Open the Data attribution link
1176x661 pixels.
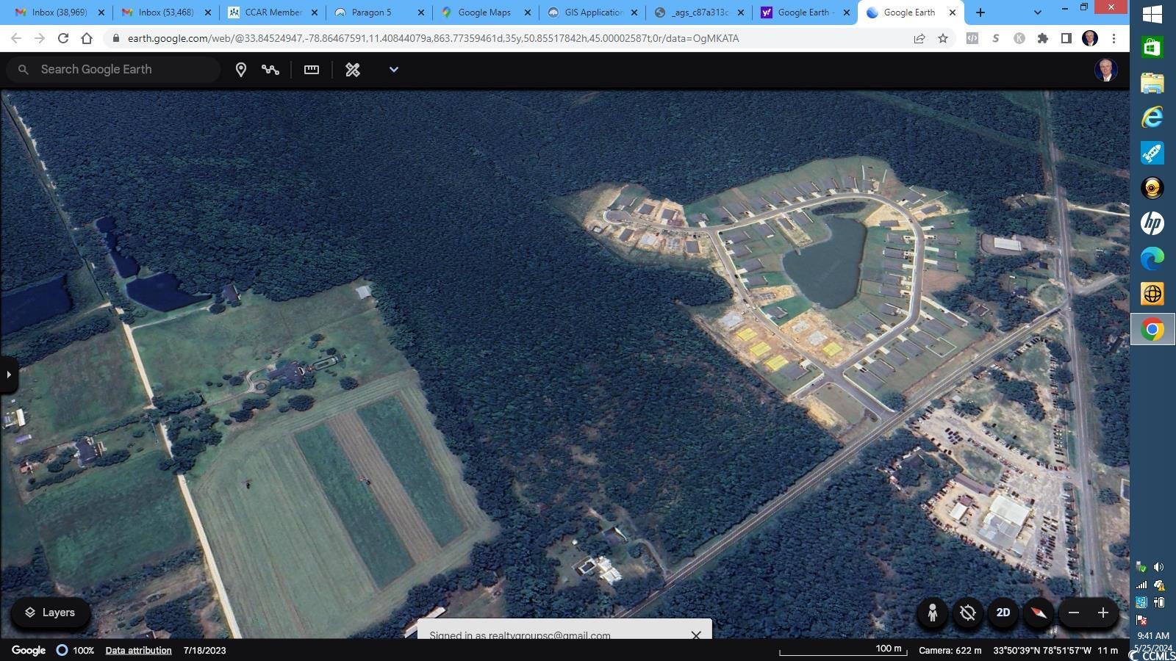pos(137,650)
